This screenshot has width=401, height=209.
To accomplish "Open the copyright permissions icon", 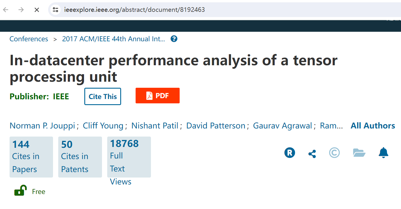I will [x=334, y=152].
